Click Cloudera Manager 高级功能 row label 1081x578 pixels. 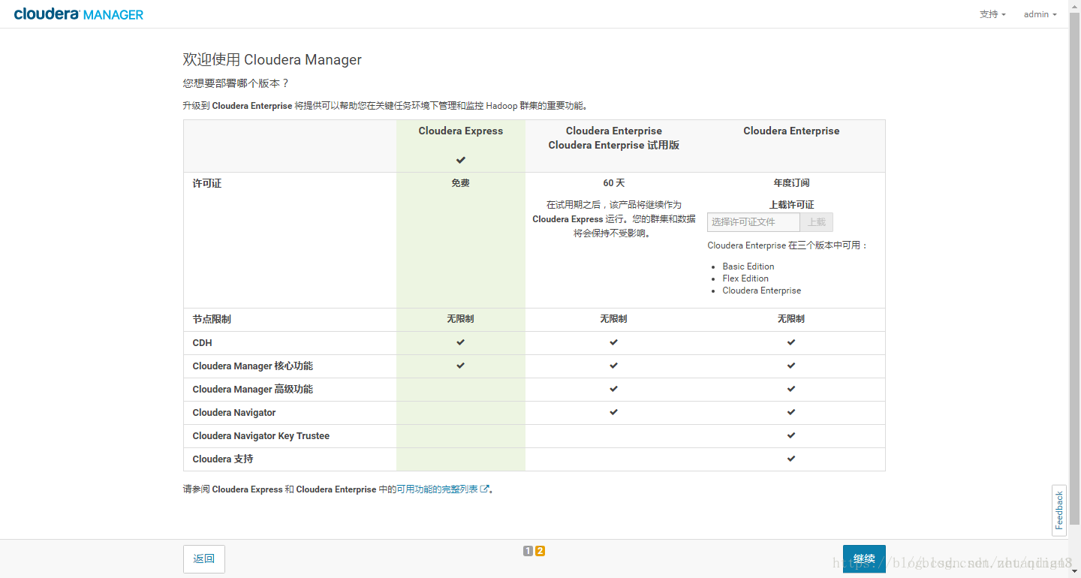click(x=253, y=390)
